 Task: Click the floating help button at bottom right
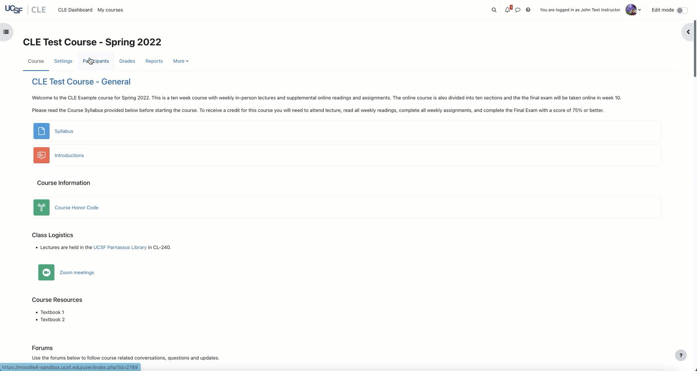(x=681, y=355)
